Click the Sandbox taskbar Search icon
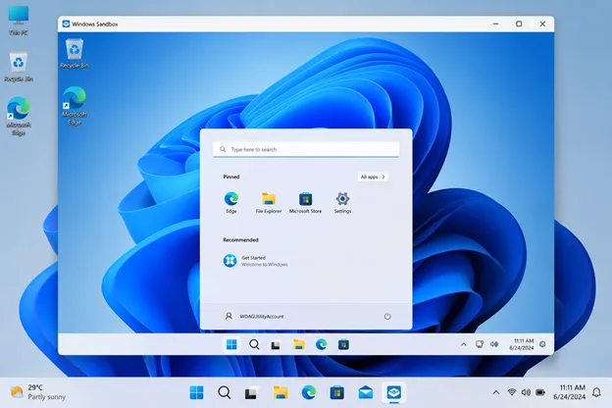612x408 pixels. point(254,344)
